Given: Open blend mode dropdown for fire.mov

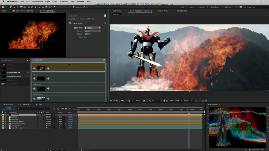Looking at the screenshot, I should pyautogui.click(x=50, y=117).
